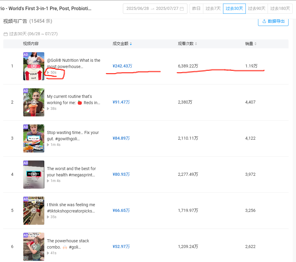Viewport: 296px width, 262px height.
Task: Select the 过去30天 time range tab
Action: pos(234,9)
